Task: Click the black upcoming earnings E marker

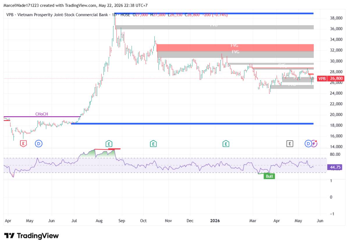Action: pyautogui.click(x=289, y=143)
